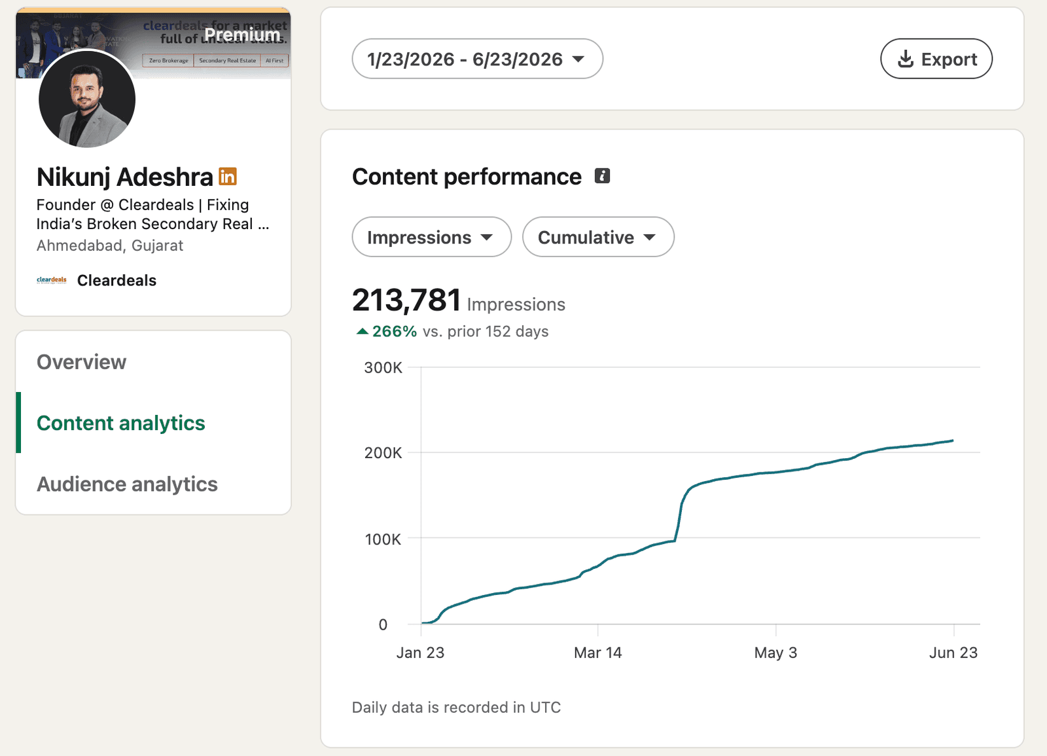Viewport: 1047px width, 756px height.
Task: Open the Cleardeals company link
Action: tap(116, 280)
